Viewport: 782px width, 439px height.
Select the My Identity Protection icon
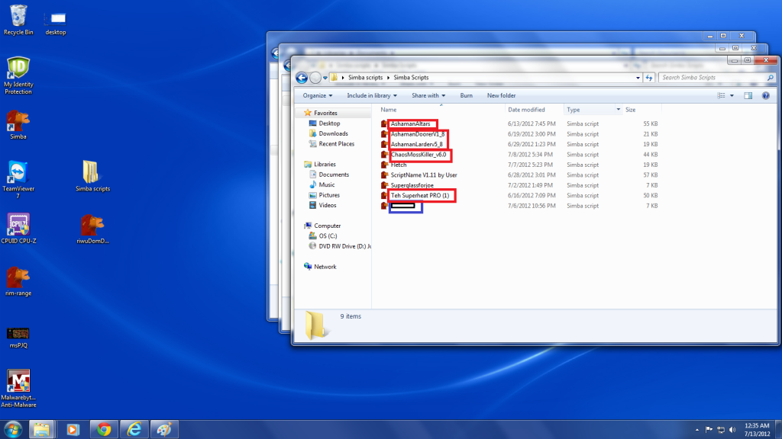tap(18, 69)
